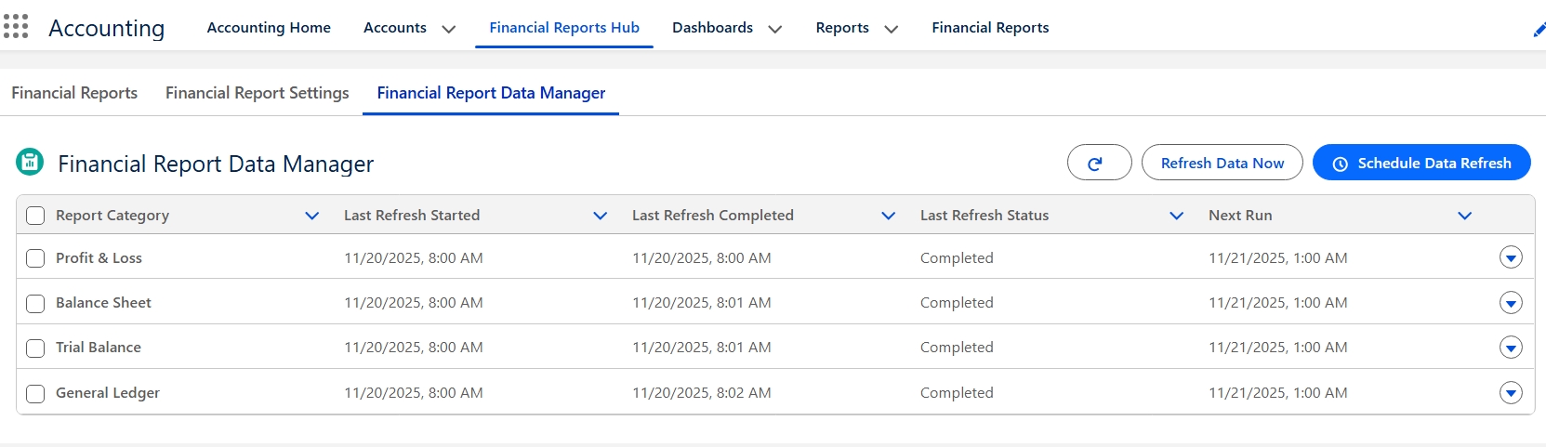Click the Financial Report Data Manager header icon
Screen dimensions: 1546x447
pyautogui.click(x=30, y=162)
